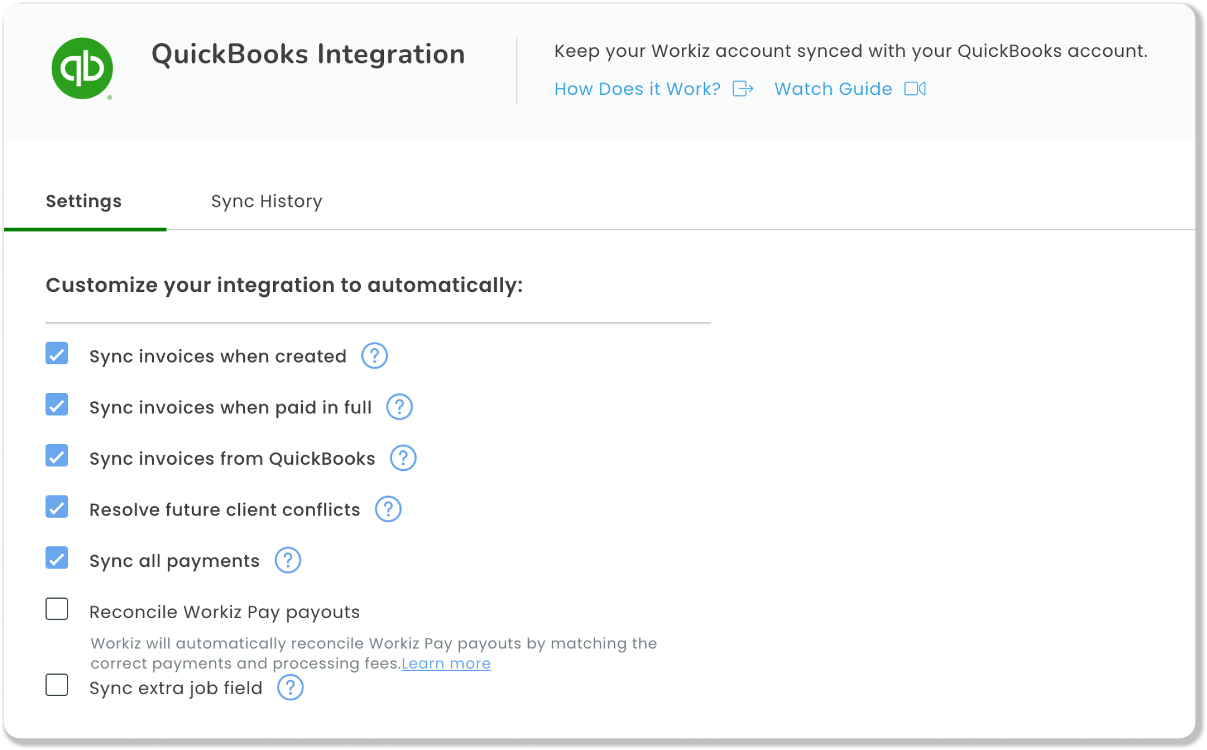The height and width of the screenshot is (750, 1207).
Task: Open help for Sync invoices when paid in full
Action: coord(399,407)
